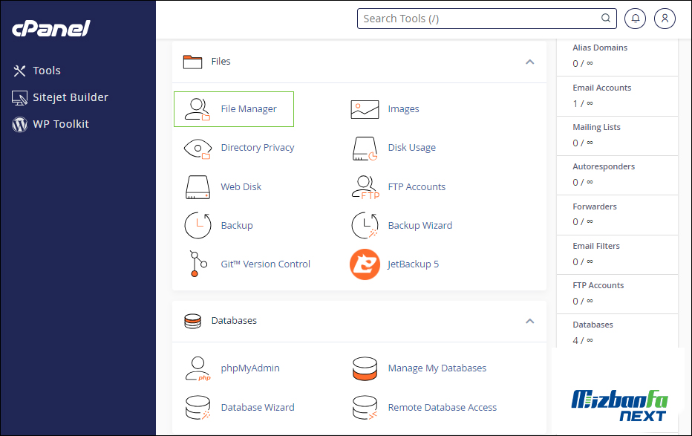Click the search magnifier icon
This screenshot has height=436, width=692.
coord(606,19)
